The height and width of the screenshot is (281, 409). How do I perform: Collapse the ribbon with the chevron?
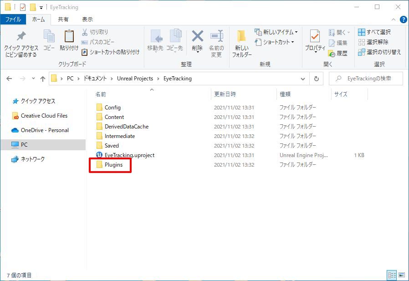coord(394,20)
